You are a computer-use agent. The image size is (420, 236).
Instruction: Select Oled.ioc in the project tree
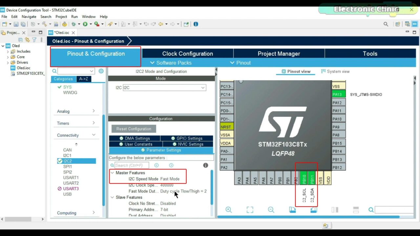tap(23, 68)
